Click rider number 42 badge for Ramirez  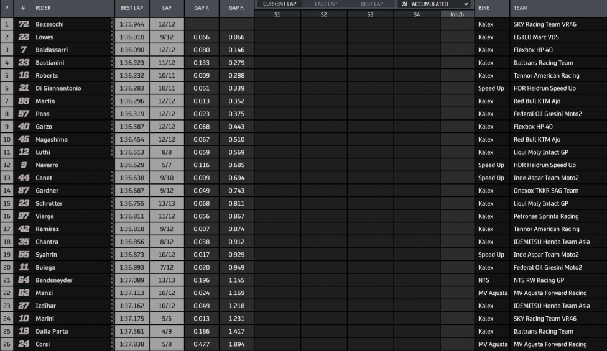24,229
